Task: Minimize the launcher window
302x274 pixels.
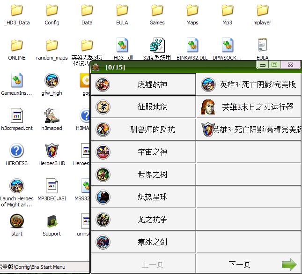Action: click(x=263, y=64)
